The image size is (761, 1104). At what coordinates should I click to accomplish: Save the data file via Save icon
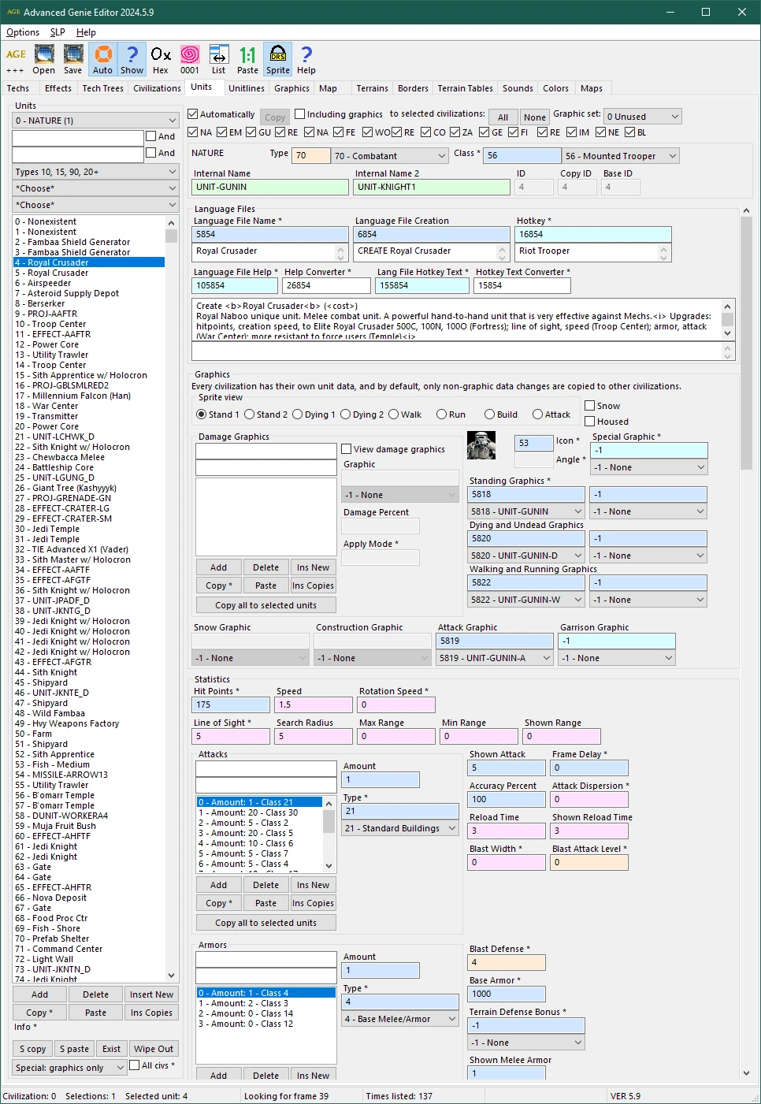(x=73, y=60)
